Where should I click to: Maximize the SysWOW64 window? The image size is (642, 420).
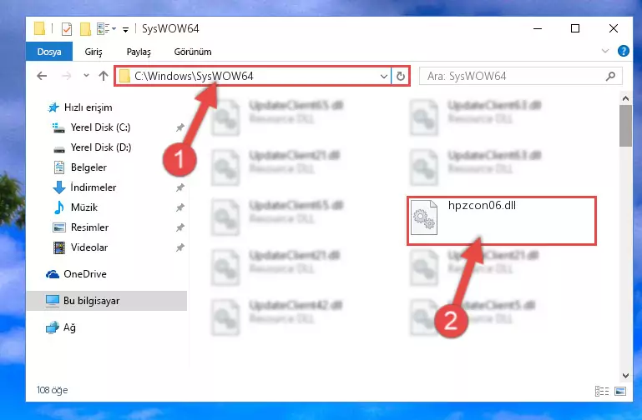click(575, 28)
